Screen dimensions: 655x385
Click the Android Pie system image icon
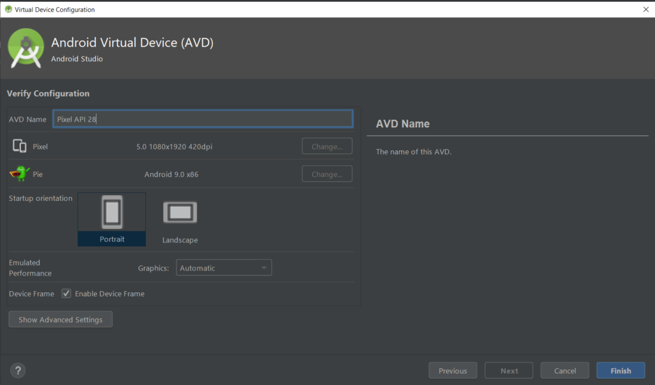[x=19, y=174]
